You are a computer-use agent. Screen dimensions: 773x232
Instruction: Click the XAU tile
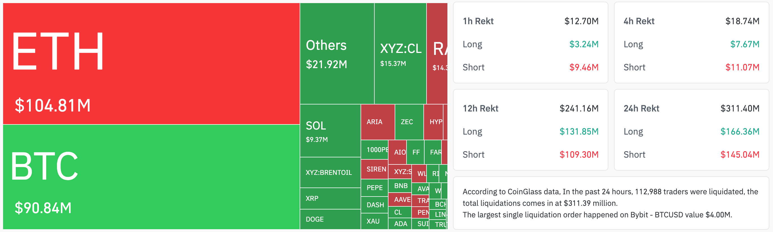point(374,221)
